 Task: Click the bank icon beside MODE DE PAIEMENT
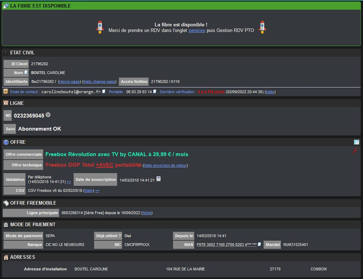pos(6,225)
